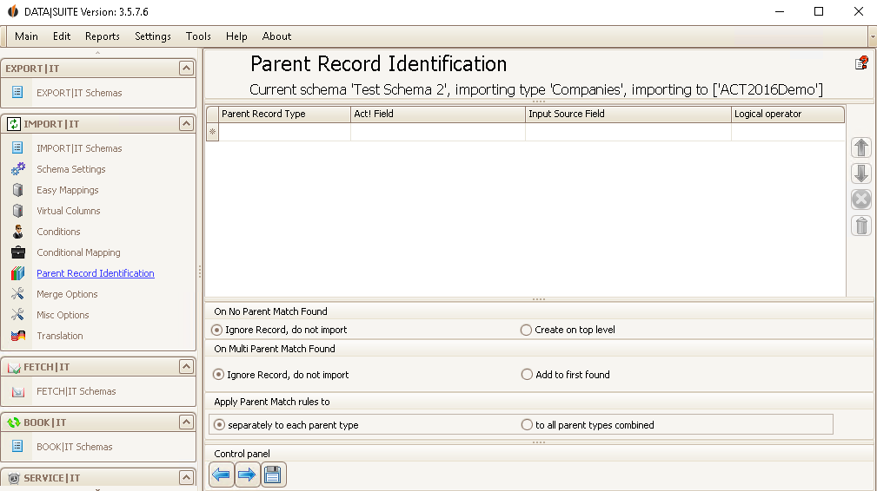Select the new row asterisk header
Viewport: 877px width, 491px height.
coord(213,132)
